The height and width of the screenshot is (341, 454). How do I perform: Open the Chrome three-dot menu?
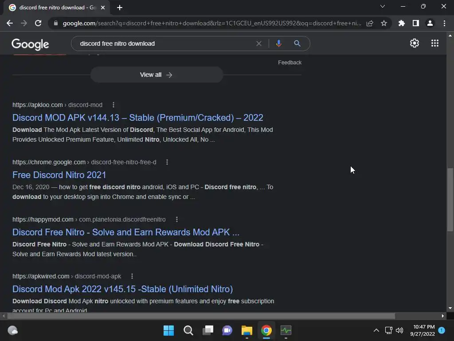444,23
